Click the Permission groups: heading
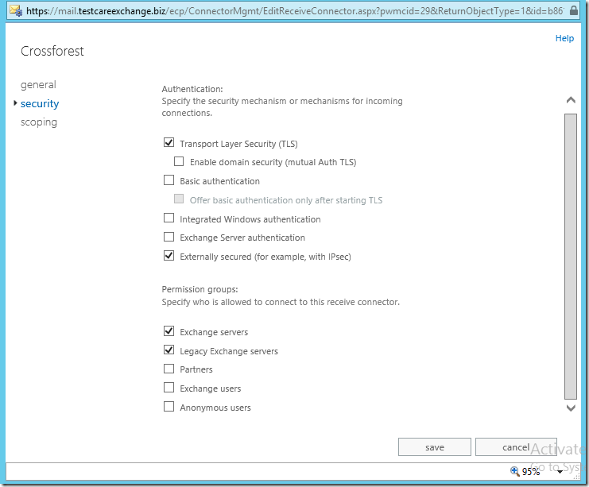The height and width of the screenshot is (487, 589). [x=200, y=289]
